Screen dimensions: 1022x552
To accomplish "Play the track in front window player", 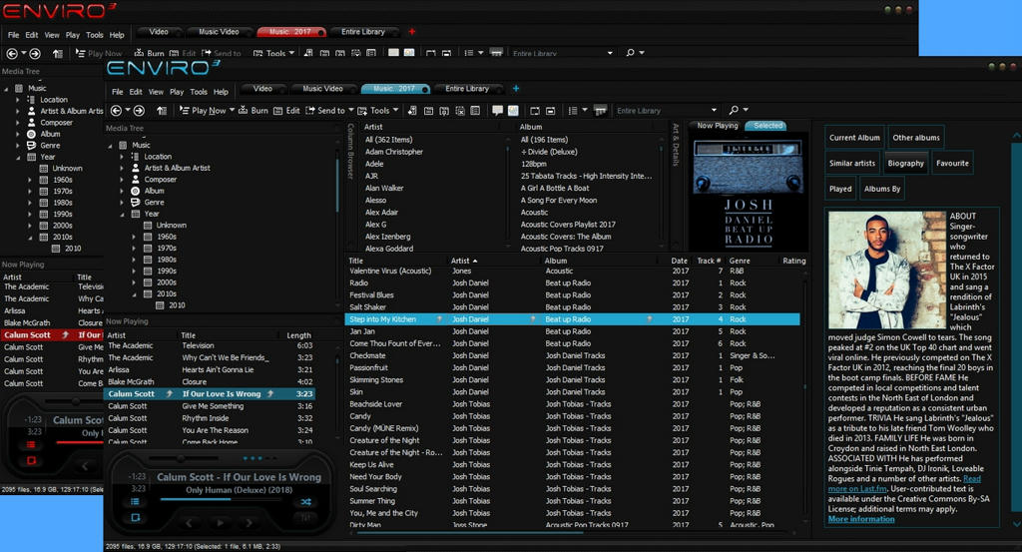I will click(x=220, y=523).
